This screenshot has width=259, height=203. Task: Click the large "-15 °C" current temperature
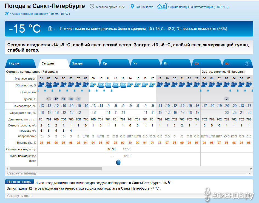click(25, 29)
